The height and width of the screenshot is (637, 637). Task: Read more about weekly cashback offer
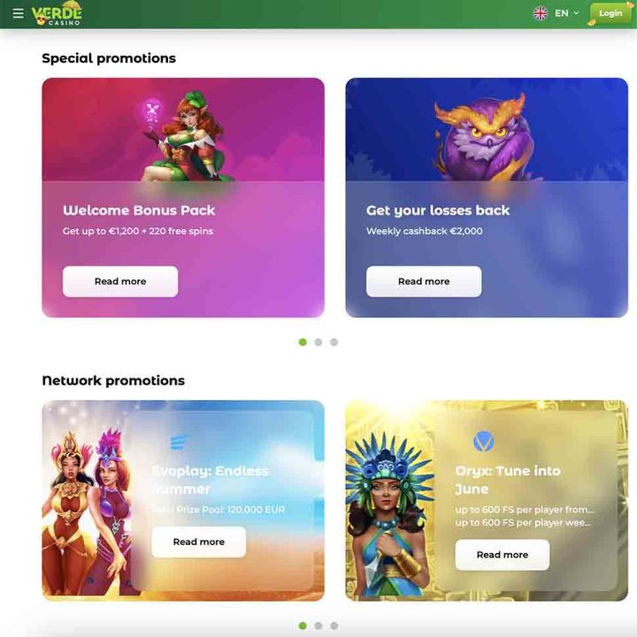[x=424, y=281]
